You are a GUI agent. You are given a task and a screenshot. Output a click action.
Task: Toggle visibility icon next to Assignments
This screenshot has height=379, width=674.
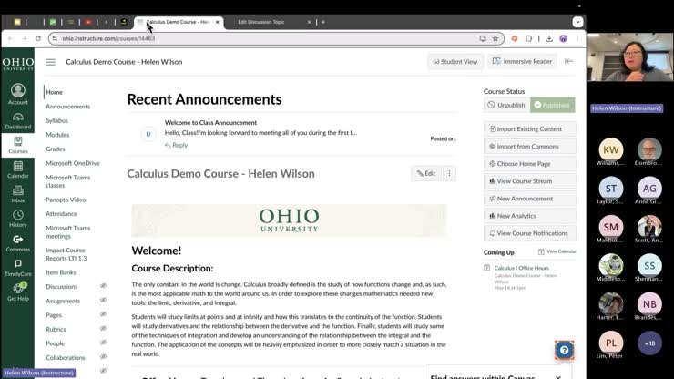pyautogui.click(x=103, y=301)
